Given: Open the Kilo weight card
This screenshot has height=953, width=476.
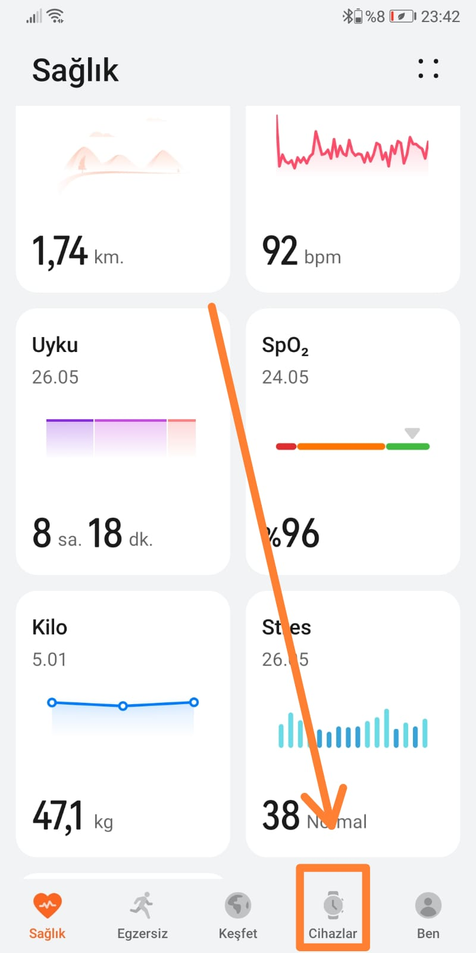Looking at the screenshot, I should (x=123, y=724).
